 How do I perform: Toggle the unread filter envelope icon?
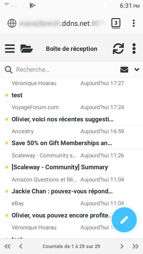point(124,70)
